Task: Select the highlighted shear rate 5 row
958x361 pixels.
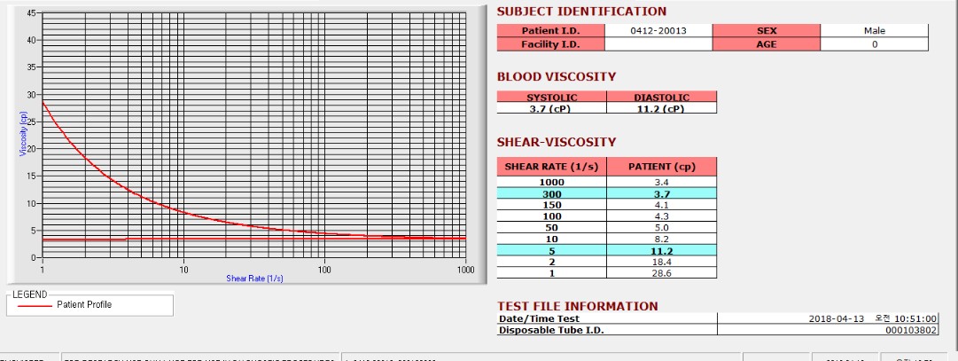Action: [607, 250]
